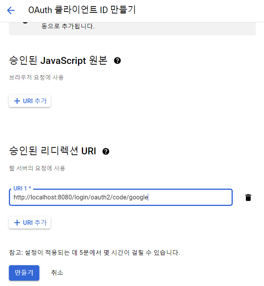Image resolution: width=264 pixels, height=286 pixels.
Task: Click the URI 1 * field label
Action: [22, 188]
